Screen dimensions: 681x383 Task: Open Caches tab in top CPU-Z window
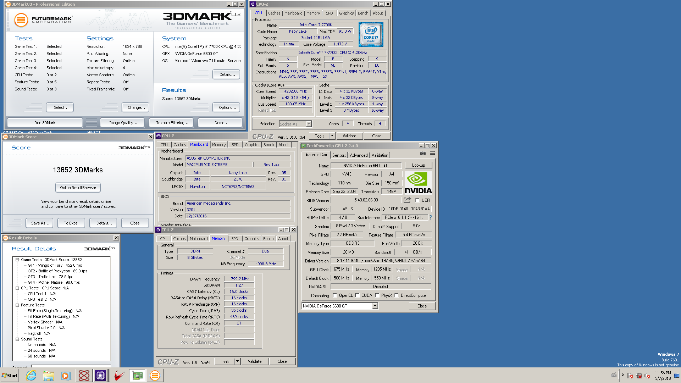(274, 13)
